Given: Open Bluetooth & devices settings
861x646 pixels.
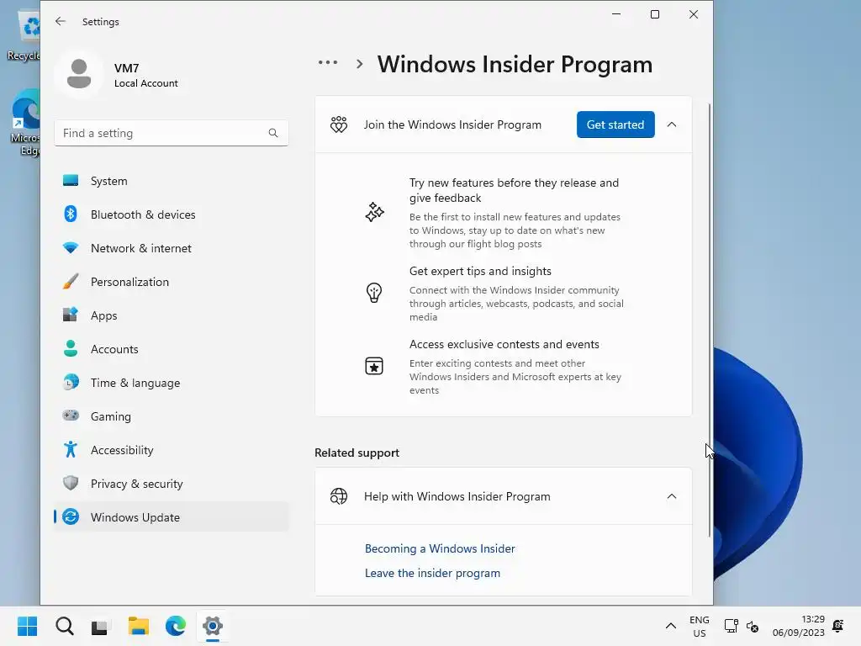Looking at the screenshot, I should tap(171, 214).
